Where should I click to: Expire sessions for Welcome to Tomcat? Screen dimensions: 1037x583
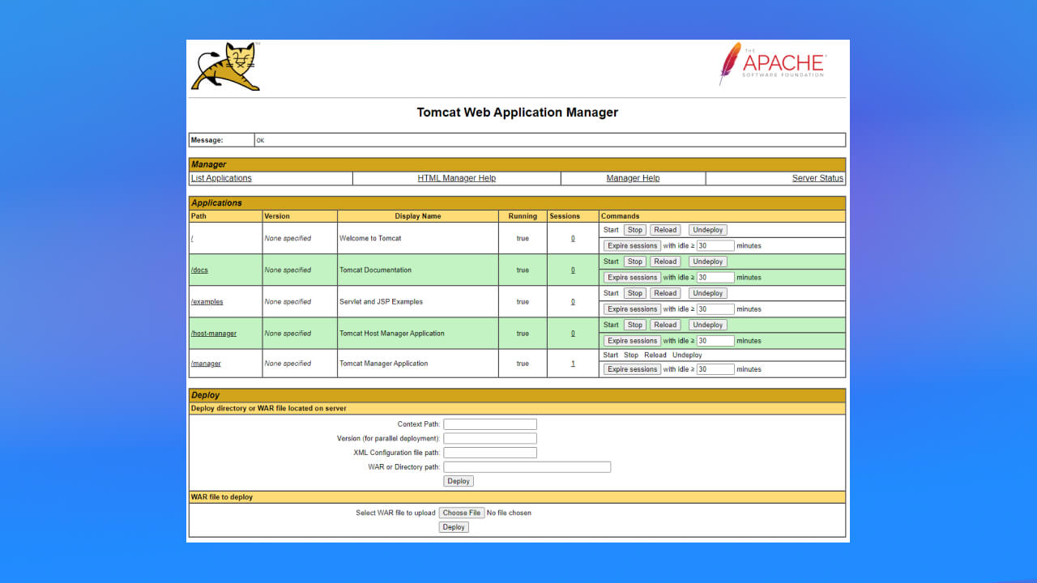[x=633, y=245]
